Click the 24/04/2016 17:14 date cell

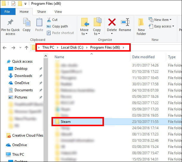[x=145, y=128]
